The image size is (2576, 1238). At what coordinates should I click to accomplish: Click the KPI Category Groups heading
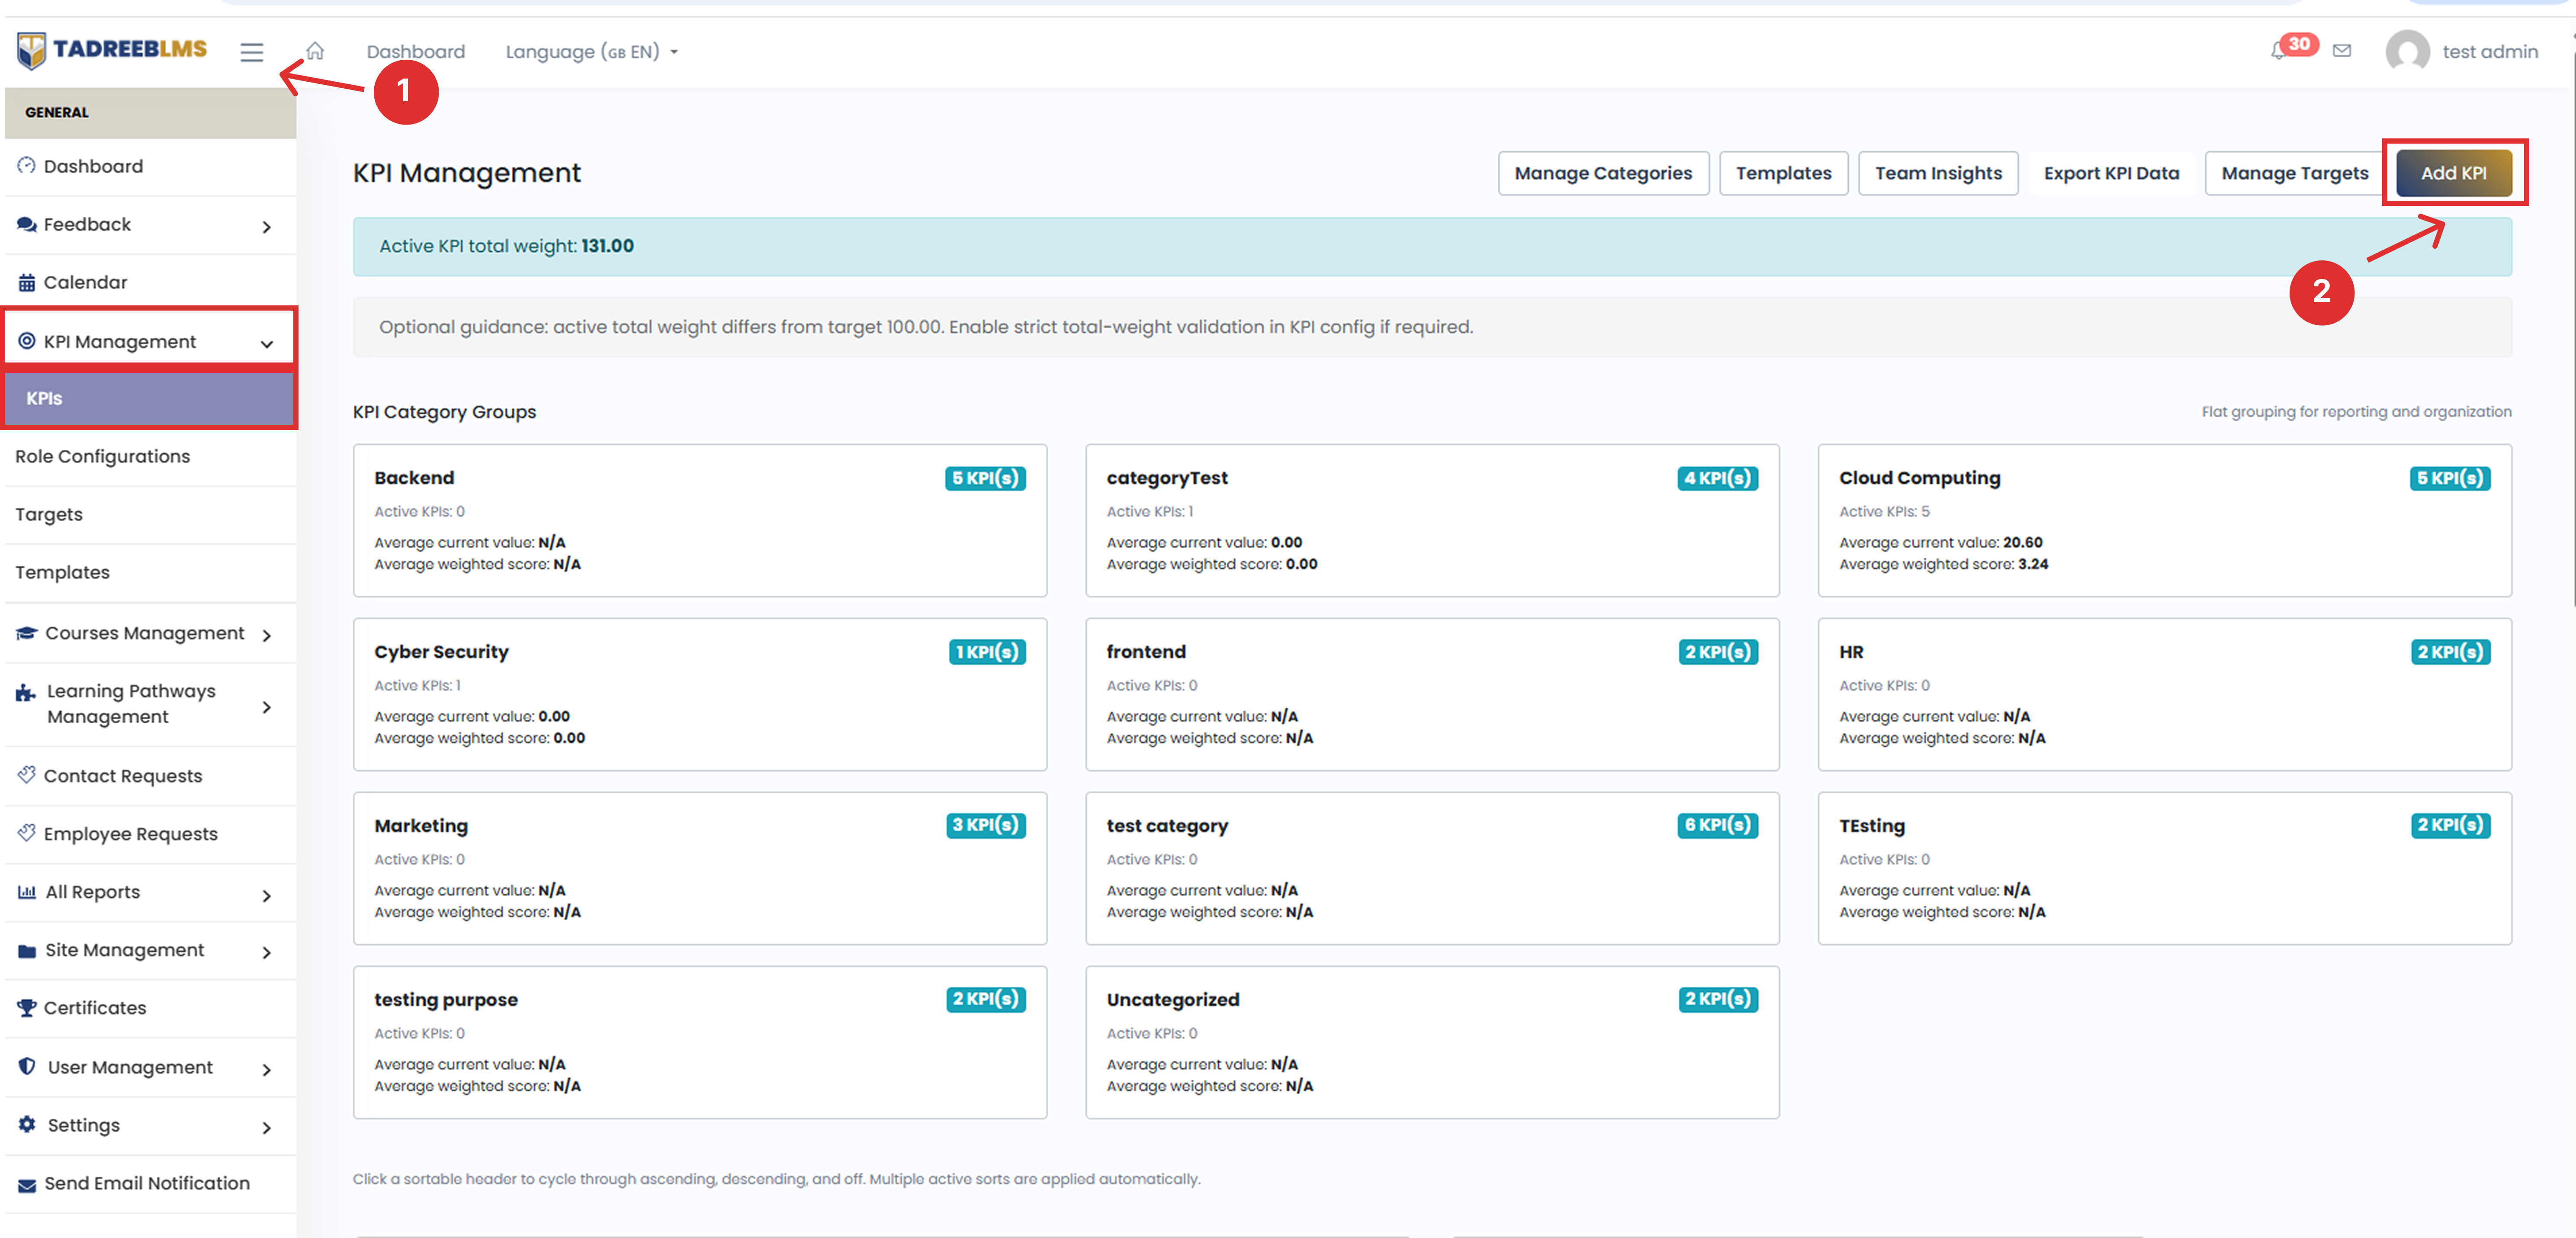coord(444,412)
